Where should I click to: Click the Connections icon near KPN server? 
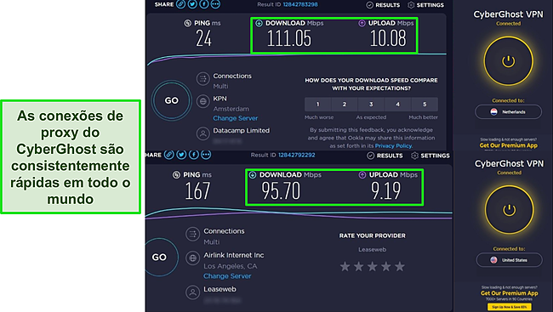(x=203, y=79)
